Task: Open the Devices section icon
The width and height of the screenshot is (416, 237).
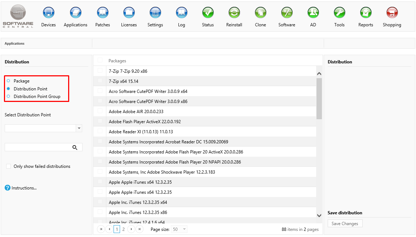Action: [48, 13]
